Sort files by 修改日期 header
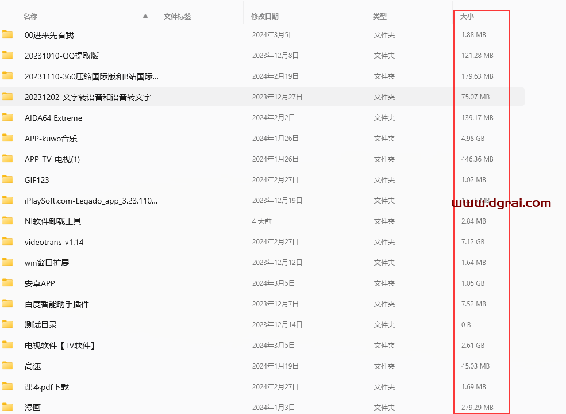The width and height of the screenshot is (566, 414). tap(264, 16)
